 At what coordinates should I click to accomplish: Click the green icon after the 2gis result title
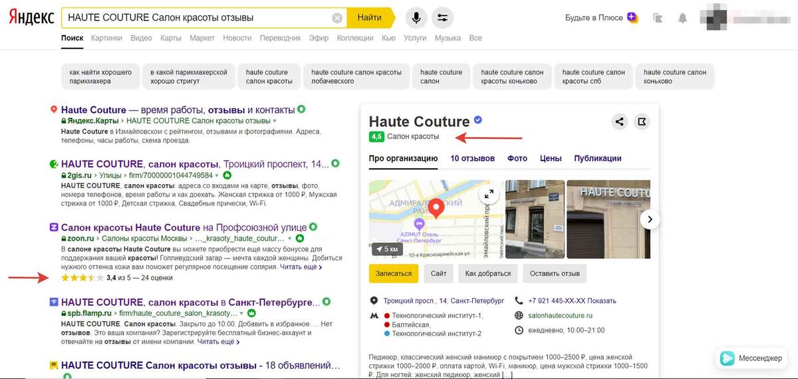(336, 164)
